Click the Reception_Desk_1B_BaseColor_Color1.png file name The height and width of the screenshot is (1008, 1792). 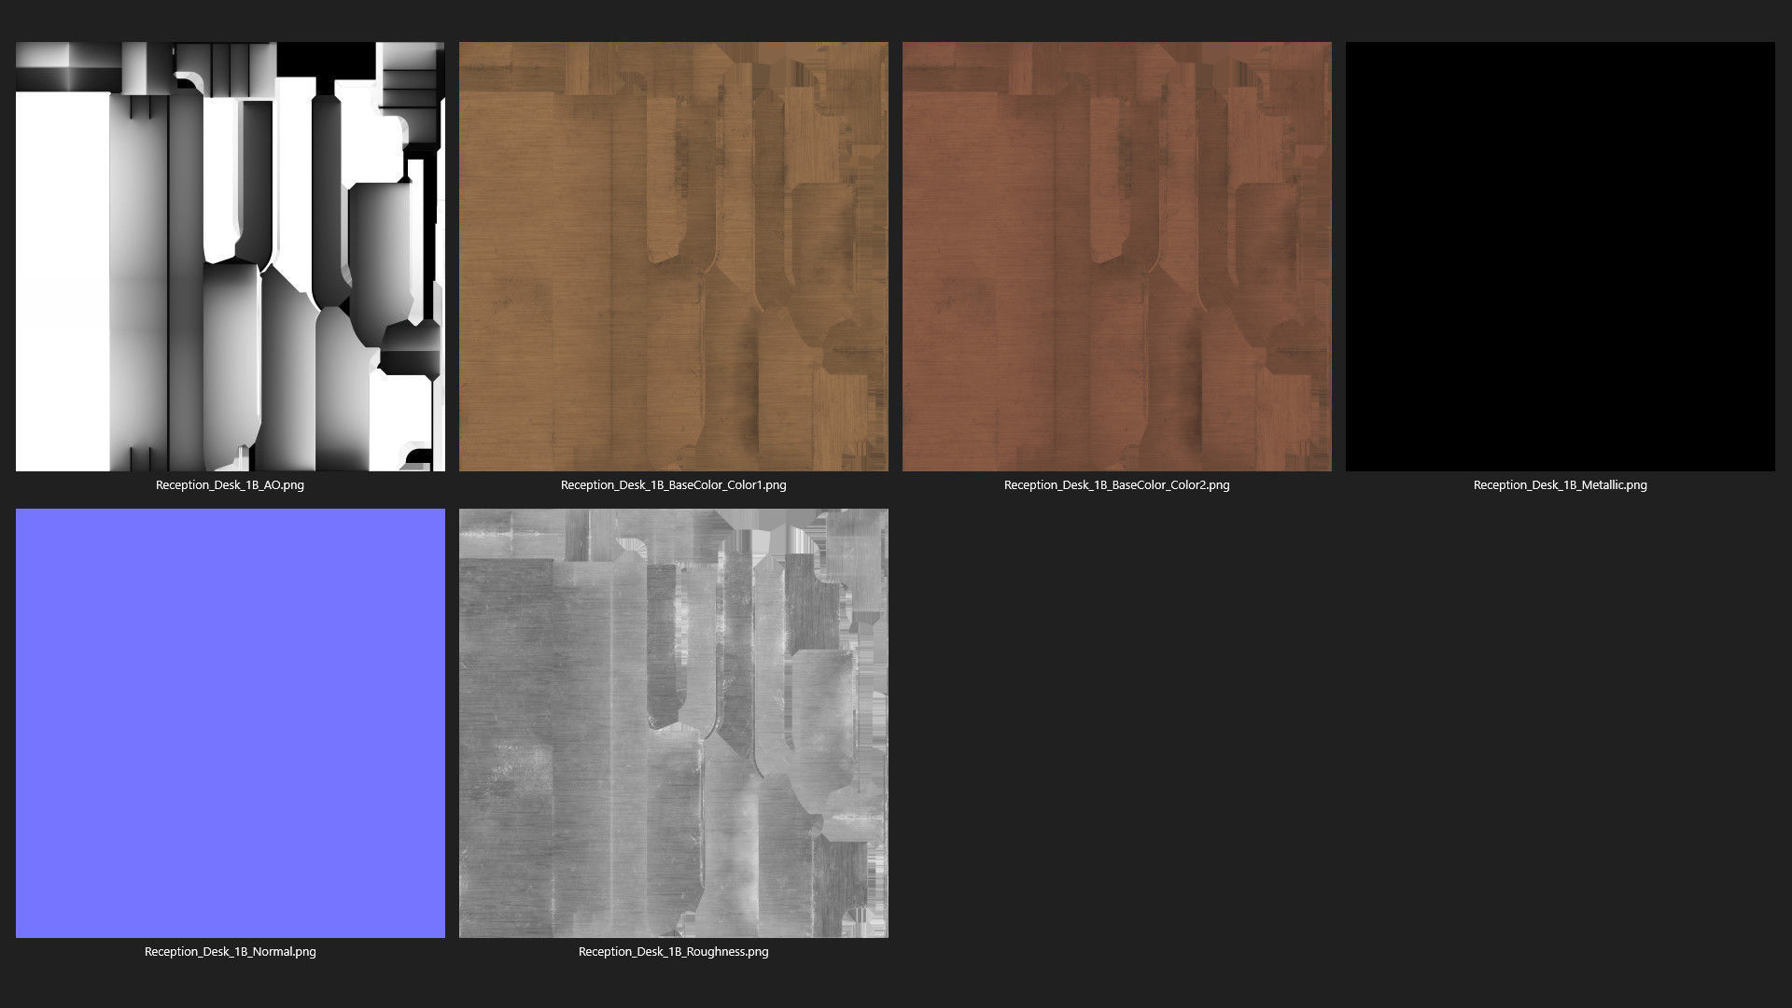pos(673,485)
